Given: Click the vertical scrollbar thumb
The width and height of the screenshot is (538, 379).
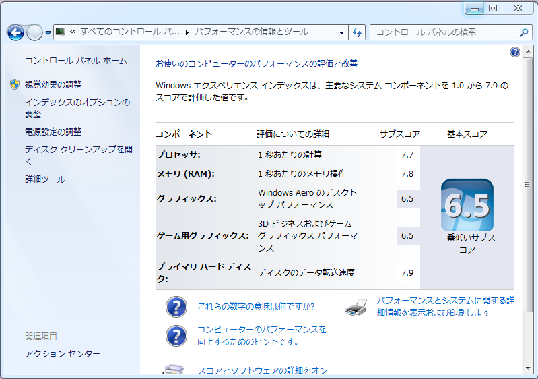Looking at the screenshot, I should point(528,185).
